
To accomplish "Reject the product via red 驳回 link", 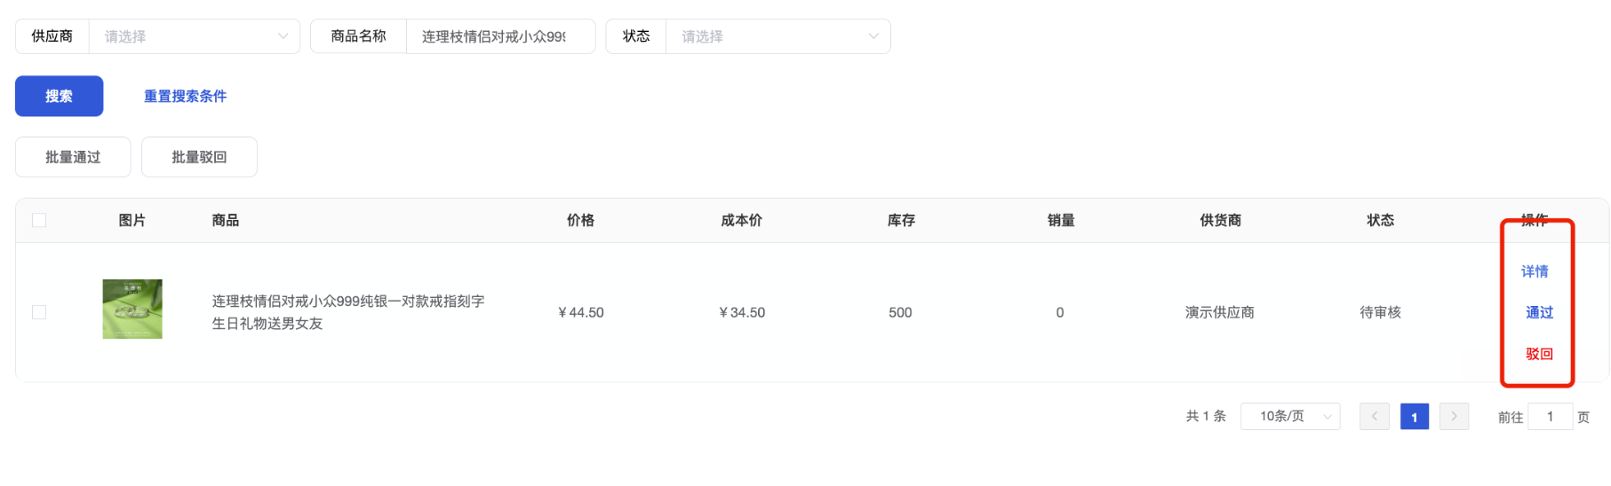I will point(1539,354).
